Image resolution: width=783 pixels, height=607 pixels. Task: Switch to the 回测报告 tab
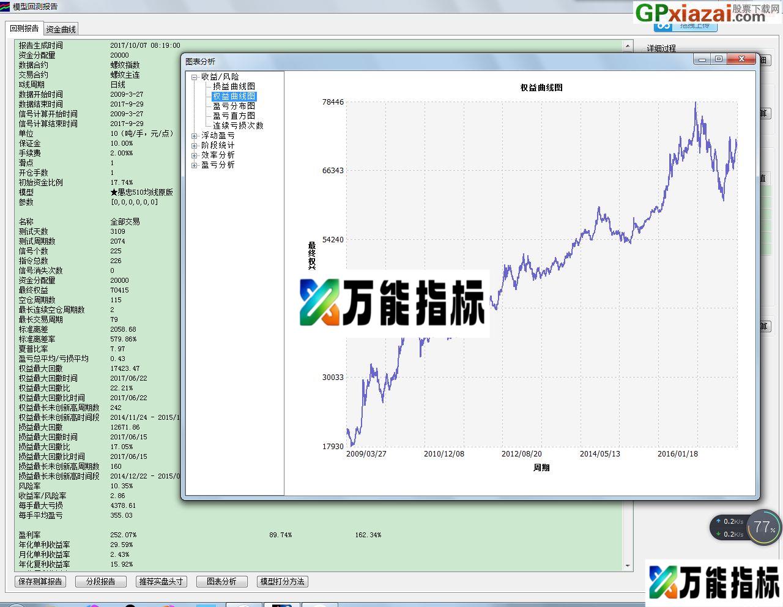[x=23, y=28]
